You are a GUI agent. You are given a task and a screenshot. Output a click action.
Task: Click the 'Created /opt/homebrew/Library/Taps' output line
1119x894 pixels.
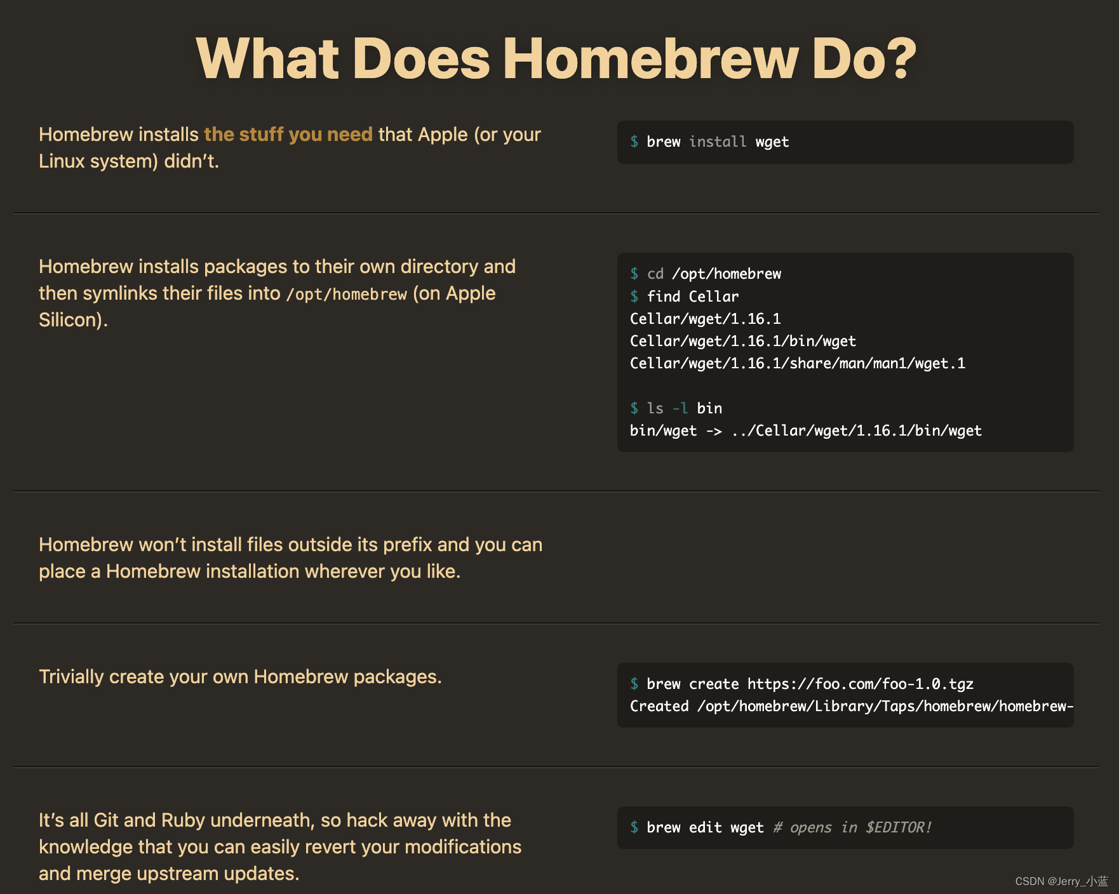852,706
